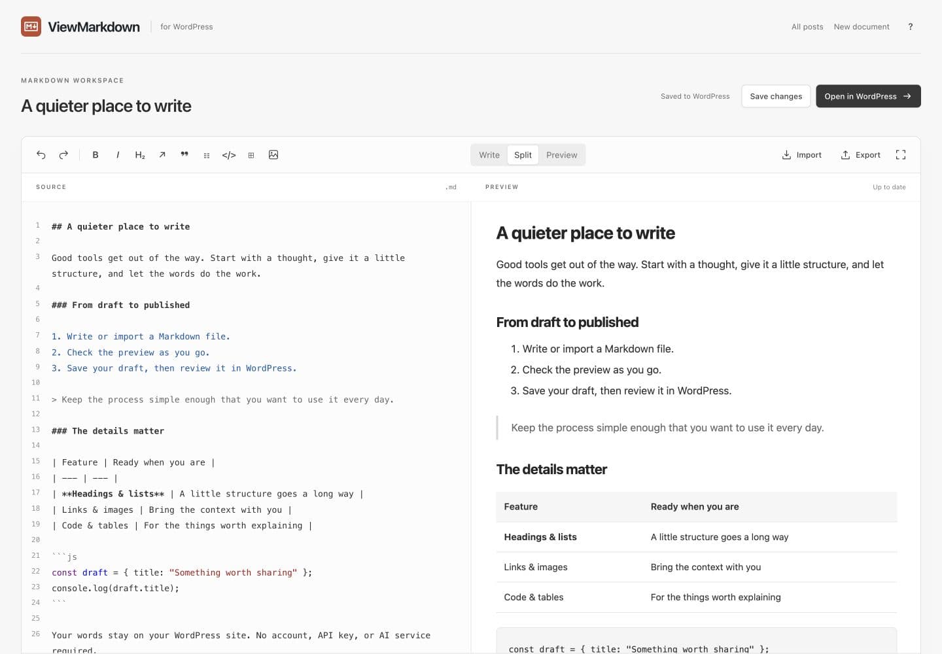Click preview table header 'Feature'
This screenshot has height=654, width=942.
click(x=521, y=507)
